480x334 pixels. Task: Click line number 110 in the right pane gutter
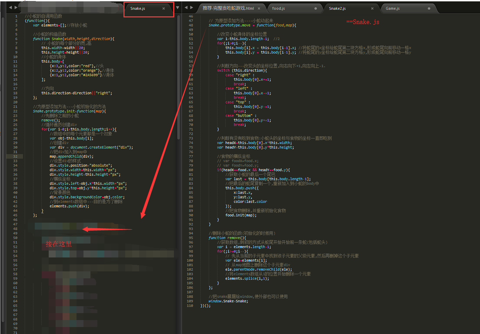190,305
